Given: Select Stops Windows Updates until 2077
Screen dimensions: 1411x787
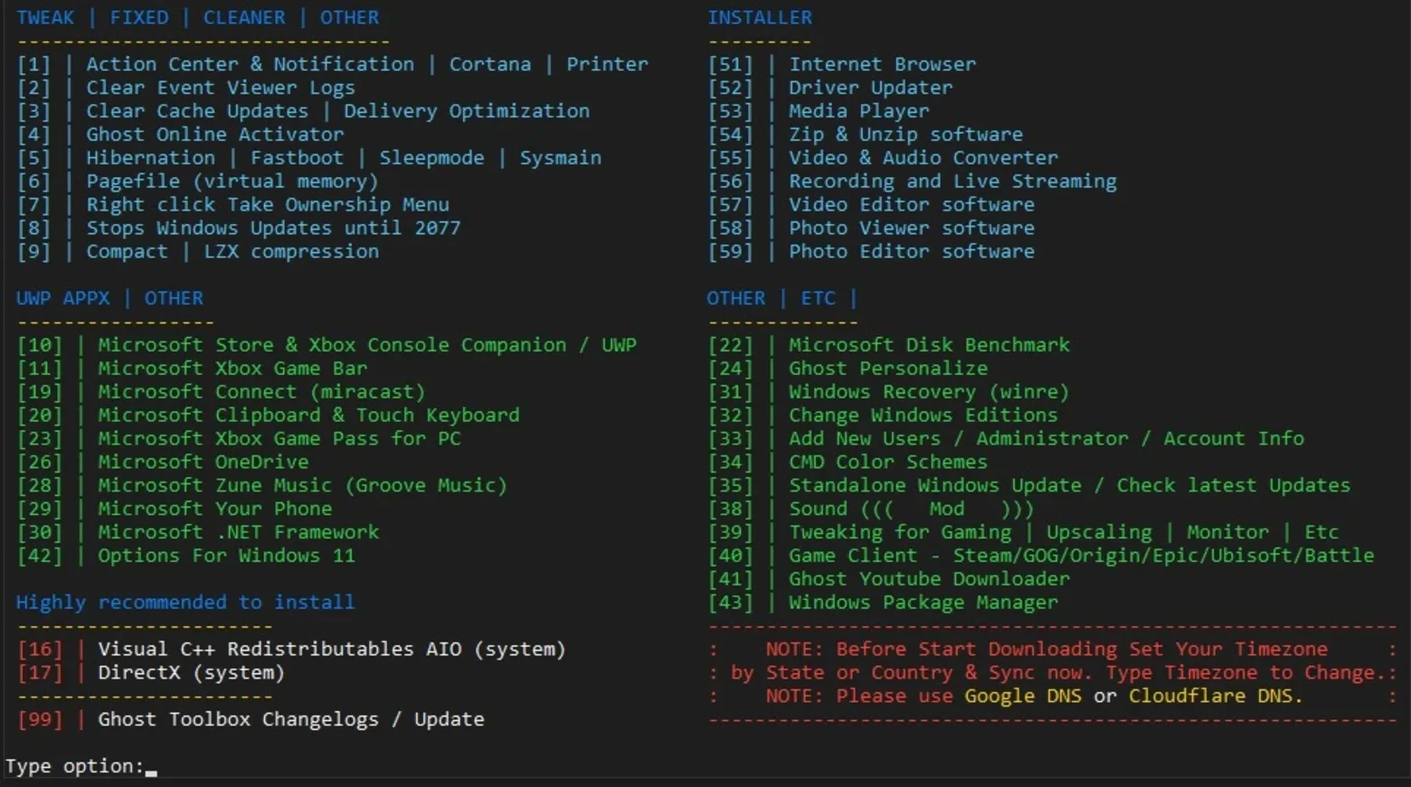Looking at the screenshot, I should click(239, 229).
